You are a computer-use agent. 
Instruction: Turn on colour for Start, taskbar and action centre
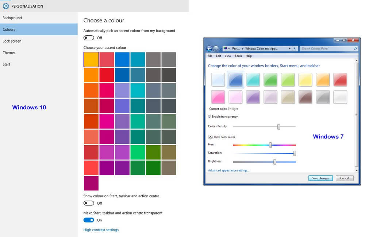pyautogui.click(x=89, y=203)
